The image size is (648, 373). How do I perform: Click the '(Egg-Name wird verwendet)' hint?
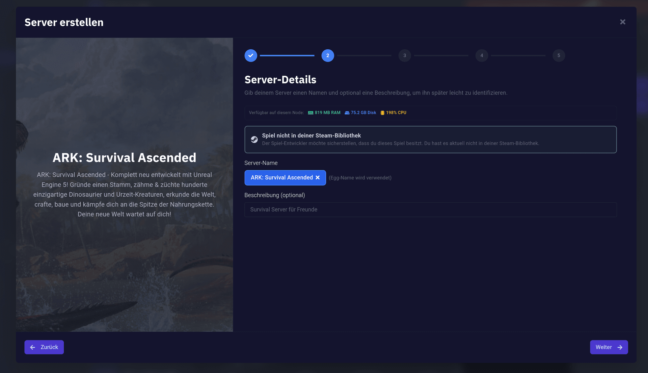(x=360, y=178)
